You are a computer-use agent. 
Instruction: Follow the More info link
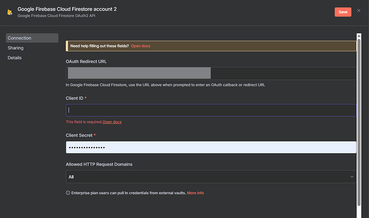coord(195,193)
